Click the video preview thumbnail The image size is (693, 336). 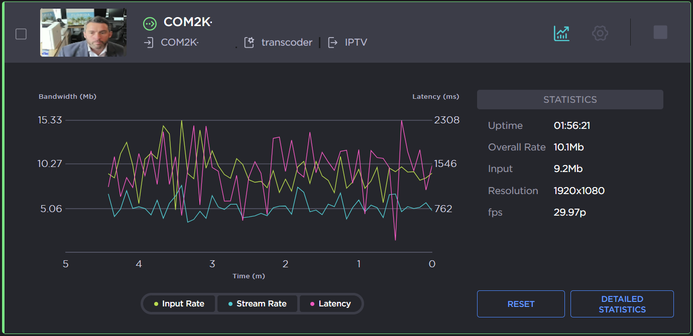pyautogui.click(x=83, y=33)
